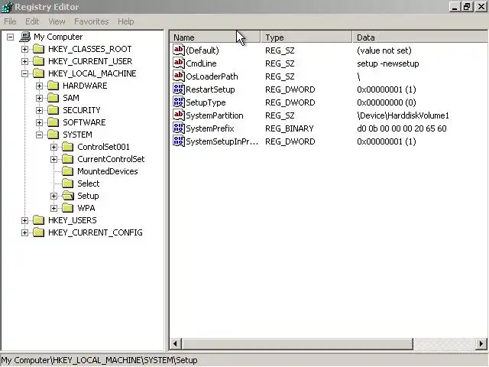The width and height of the screenshot is (489, 367).
Task: Click the binary icon beside SetupType
Action: point(179,102)
